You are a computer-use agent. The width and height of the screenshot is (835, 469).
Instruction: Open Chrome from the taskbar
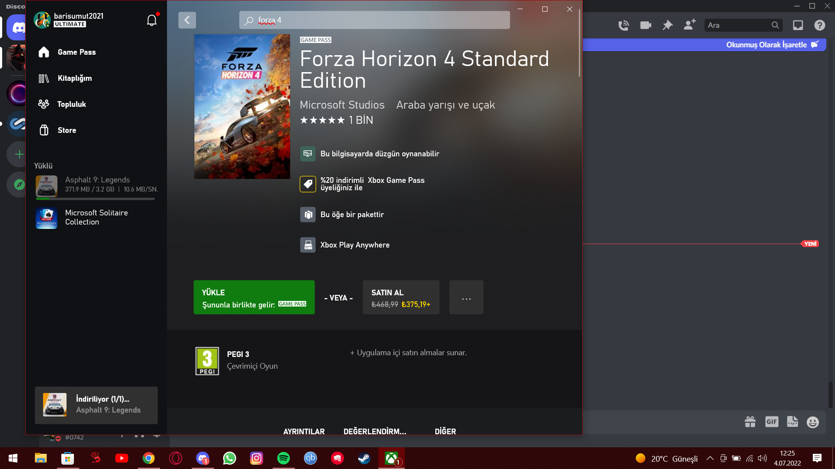pos(149,458)
